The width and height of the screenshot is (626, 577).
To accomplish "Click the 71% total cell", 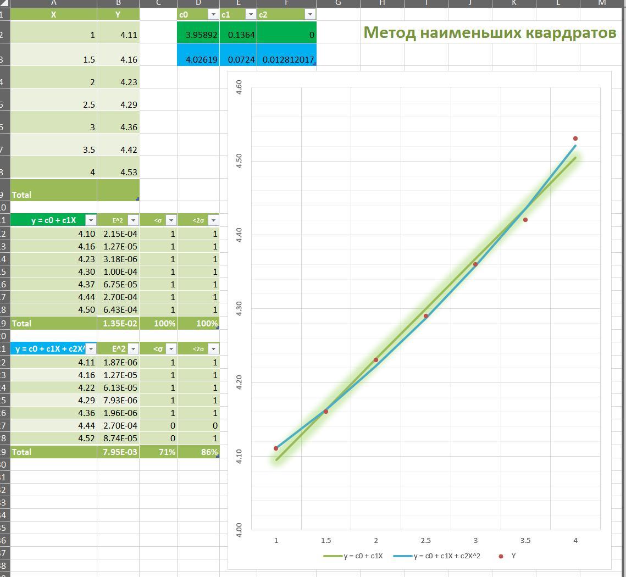I will 158,452.
